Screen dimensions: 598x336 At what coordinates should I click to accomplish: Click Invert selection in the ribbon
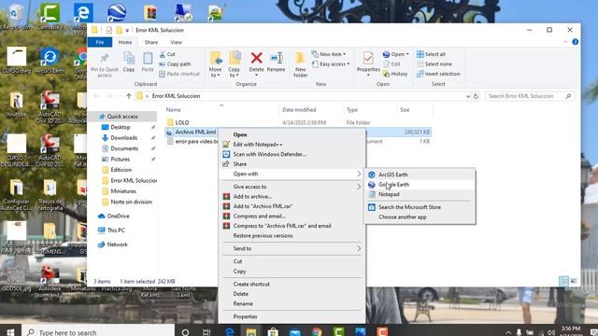[438, 74]
